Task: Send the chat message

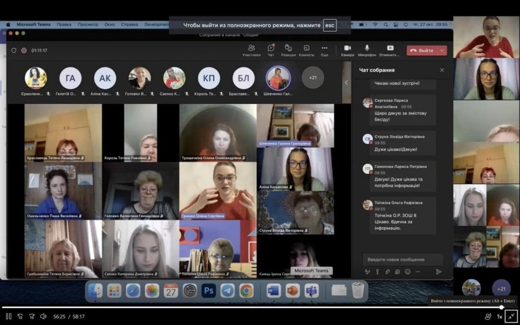Action: point(439,272)
